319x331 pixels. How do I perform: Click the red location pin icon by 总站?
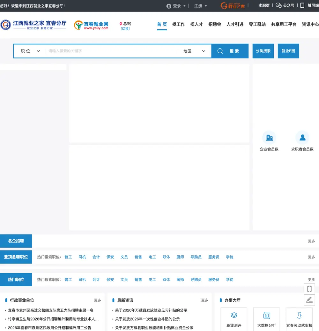(121, 24)
